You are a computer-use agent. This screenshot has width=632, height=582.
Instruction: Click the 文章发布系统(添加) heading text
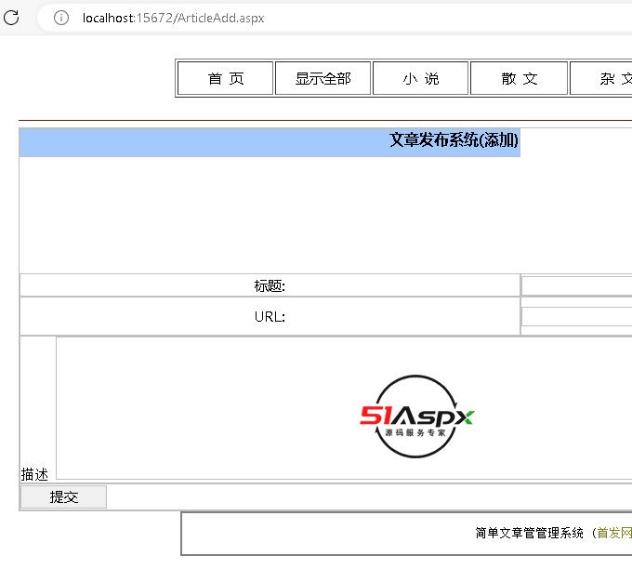(454, 140)
